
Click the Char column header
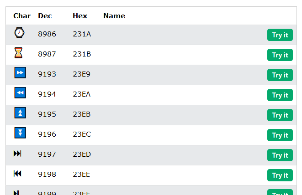click(22, 16)
